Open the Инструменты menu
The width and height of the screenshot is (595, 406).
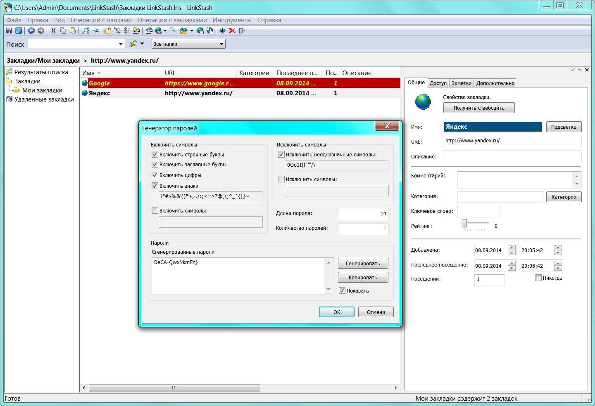pyautogui.click(x=232, y=20)
